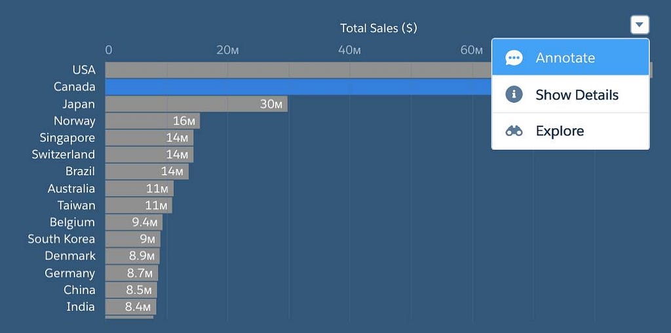Viewport: 671px width, 333px height.
Task: Click the Switzerland country label
Action: [64, 154]
